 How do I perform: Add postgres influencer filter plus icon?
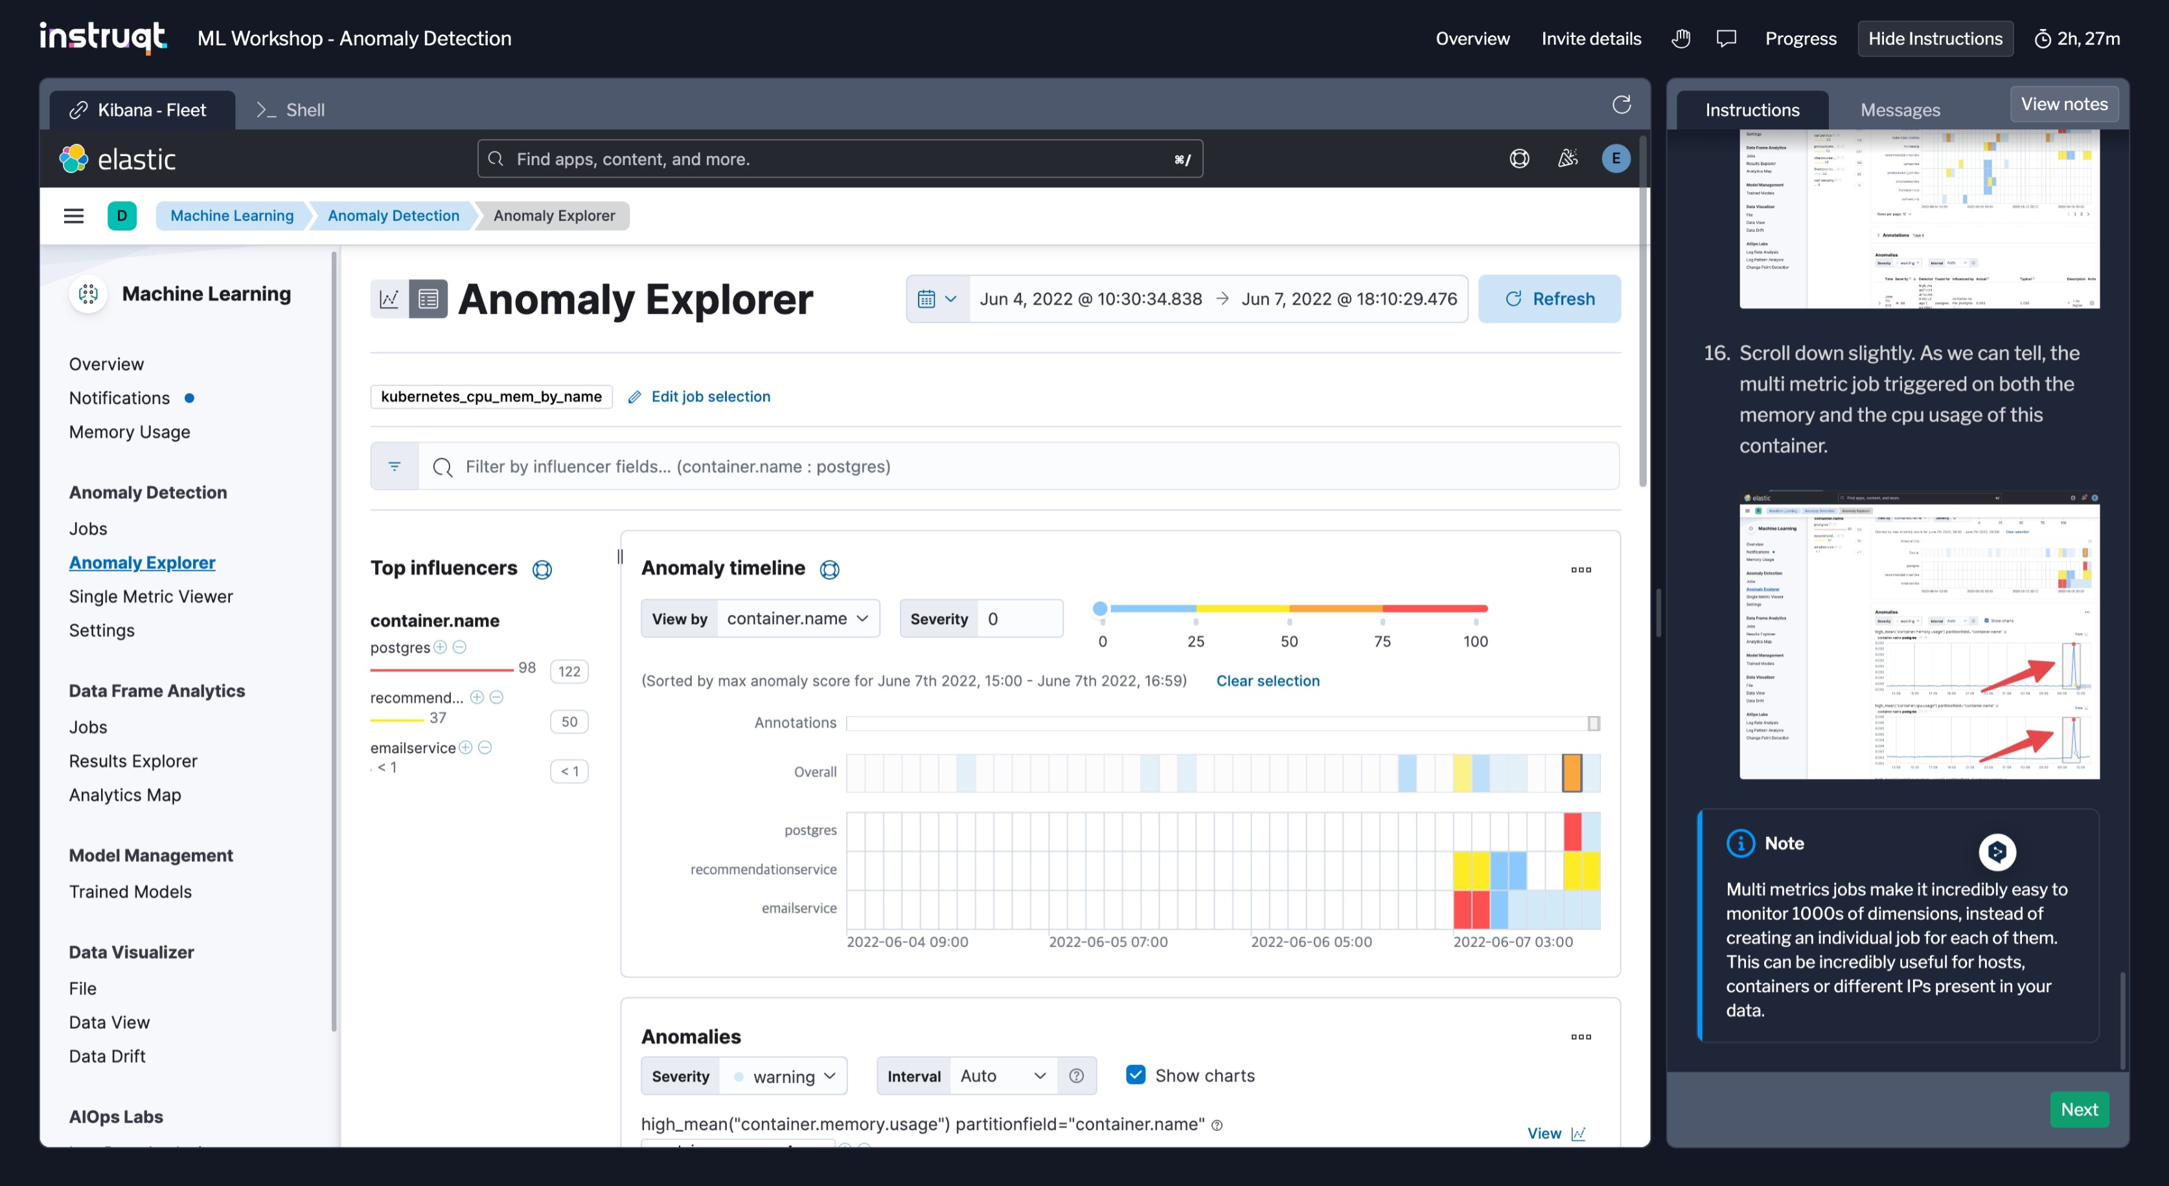[x=439, y=647]
